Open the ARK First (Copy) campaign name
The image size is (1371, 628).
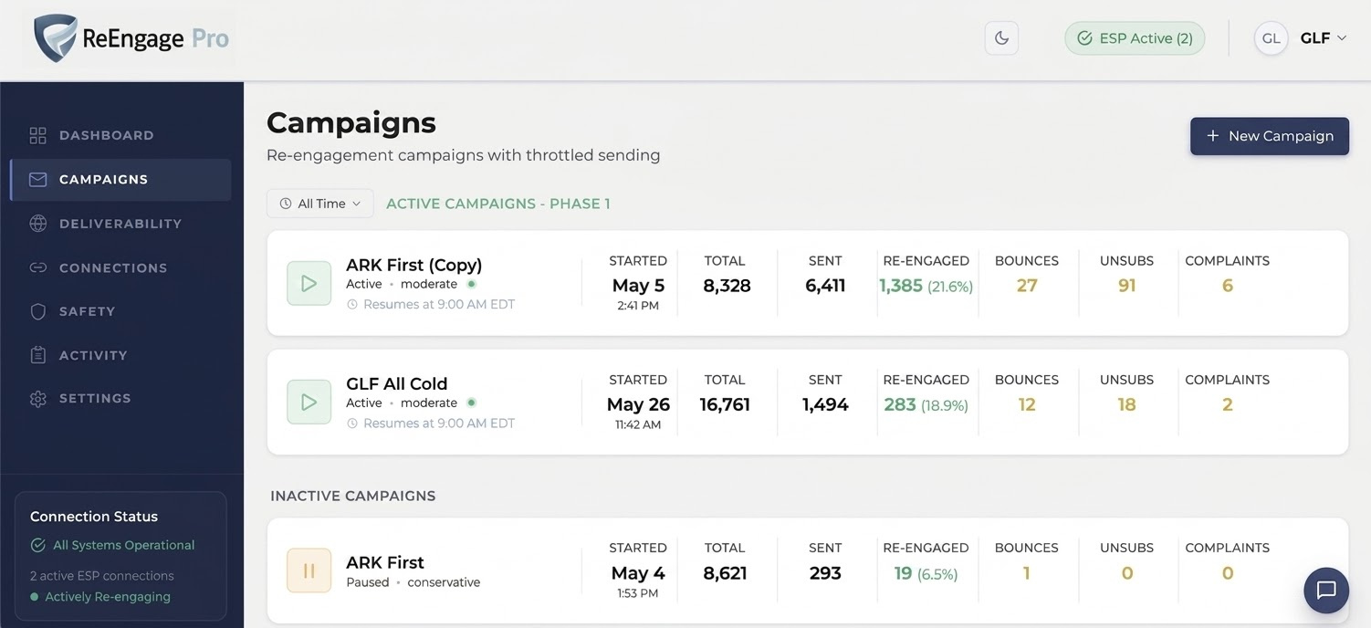[414, 265]
